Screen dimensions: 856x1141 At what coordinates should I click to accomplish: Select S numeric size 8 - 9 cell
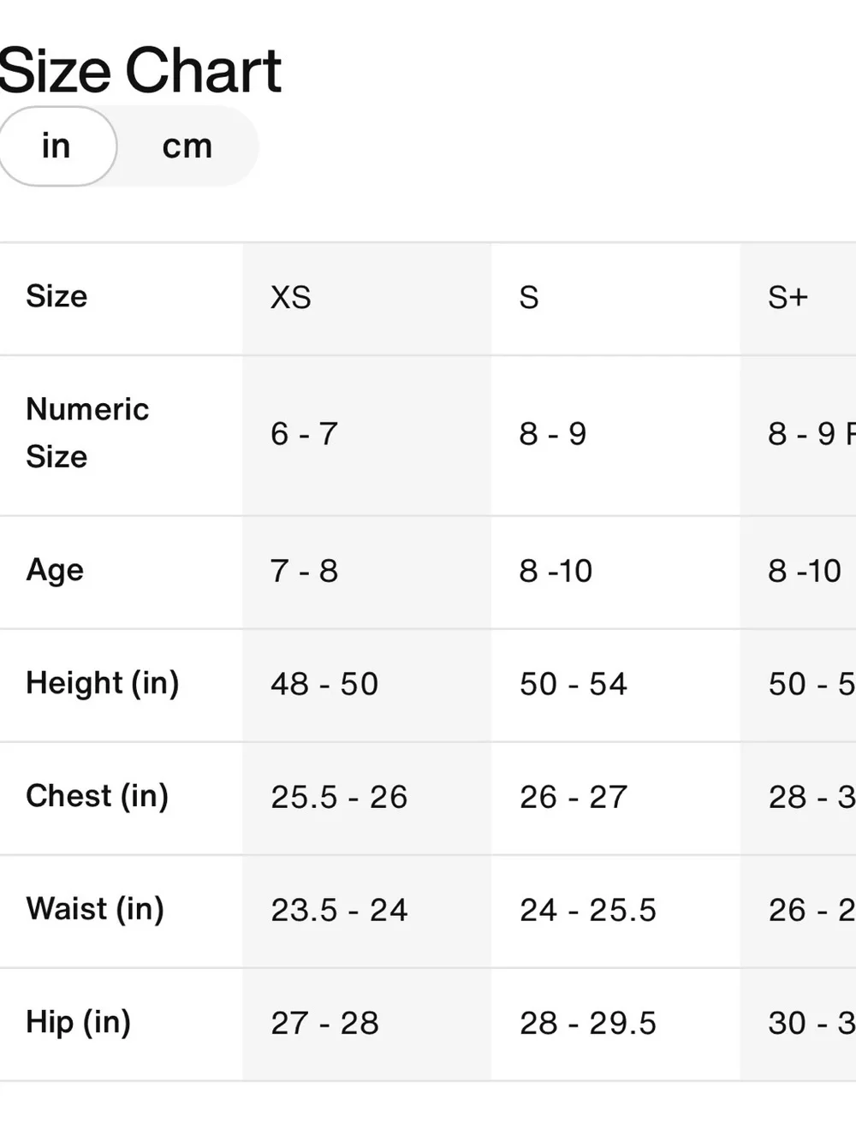tap(553, 434)
